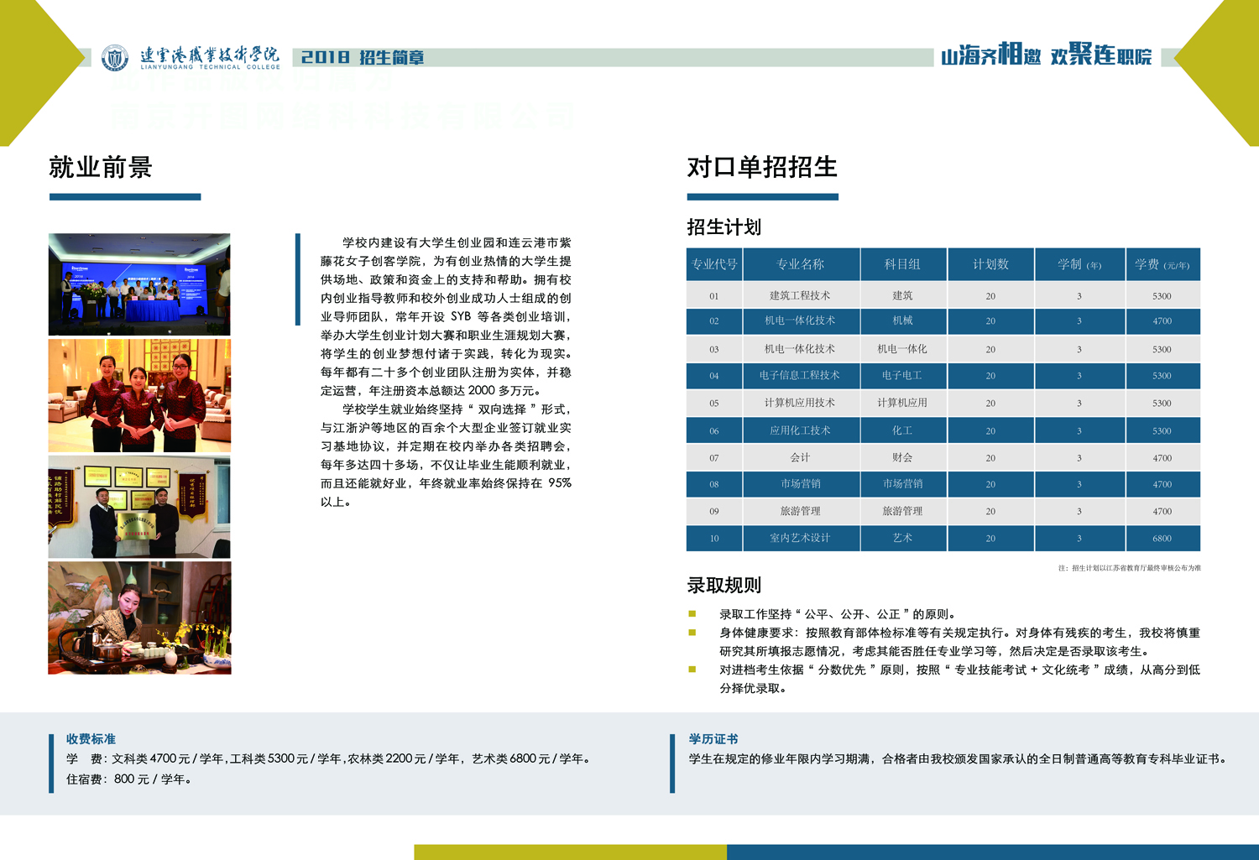This screenshot has height=860, width=1259.
Task: Select the "应用化工技术" major cell
Action: click(x=801, y=430)
